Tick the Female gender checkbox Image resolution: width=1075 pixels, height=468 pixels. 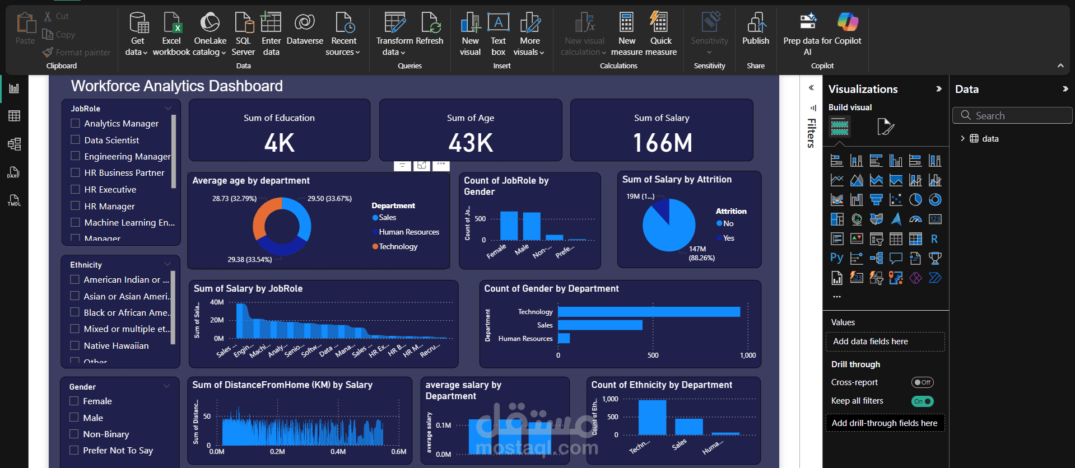coord(74,401)
